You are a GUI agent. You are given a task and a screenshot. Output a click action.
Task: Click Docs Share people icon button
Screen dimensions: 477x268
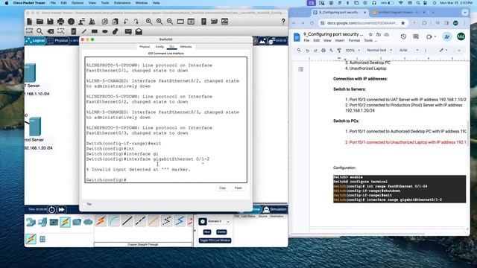(x=447, y=36)
